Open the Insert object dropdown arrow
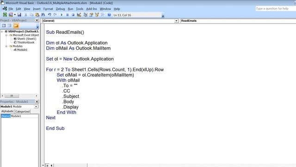Screen dimensions: 296x167 click(x=15, y=15)
